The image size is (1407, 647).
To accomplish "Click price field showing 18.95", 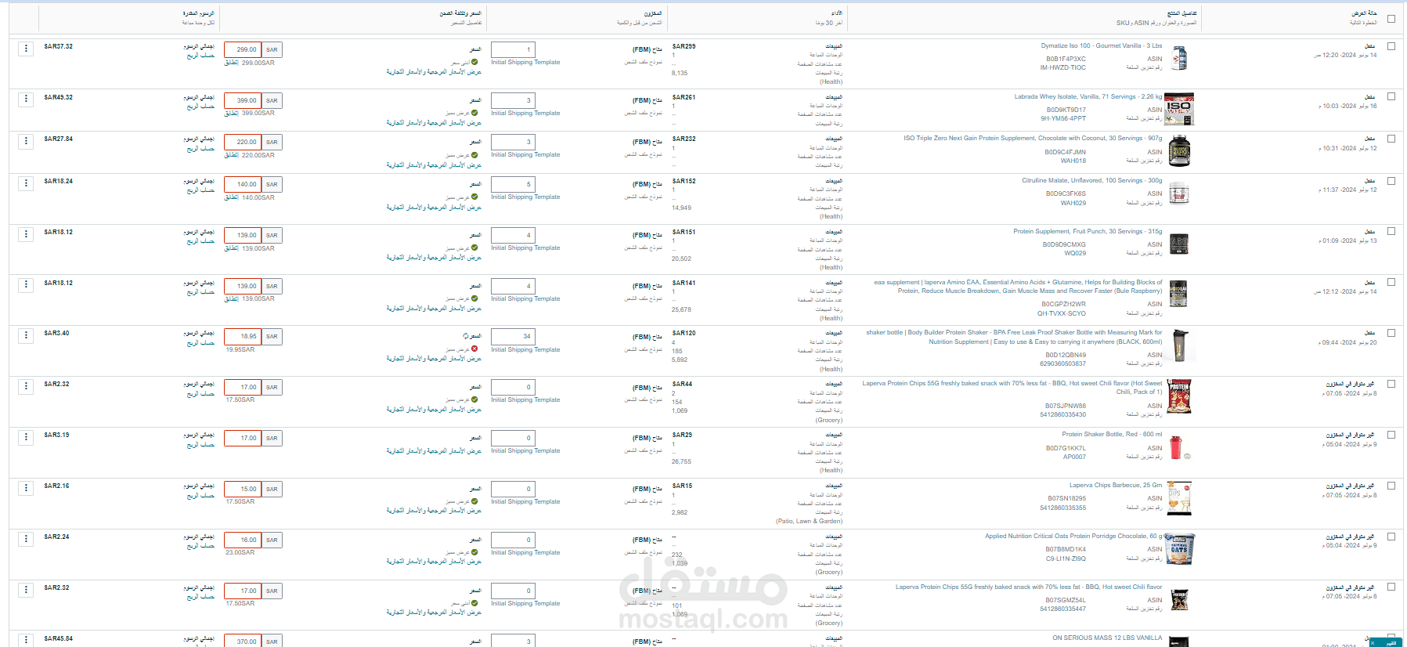I will click(x=243, y=336).
